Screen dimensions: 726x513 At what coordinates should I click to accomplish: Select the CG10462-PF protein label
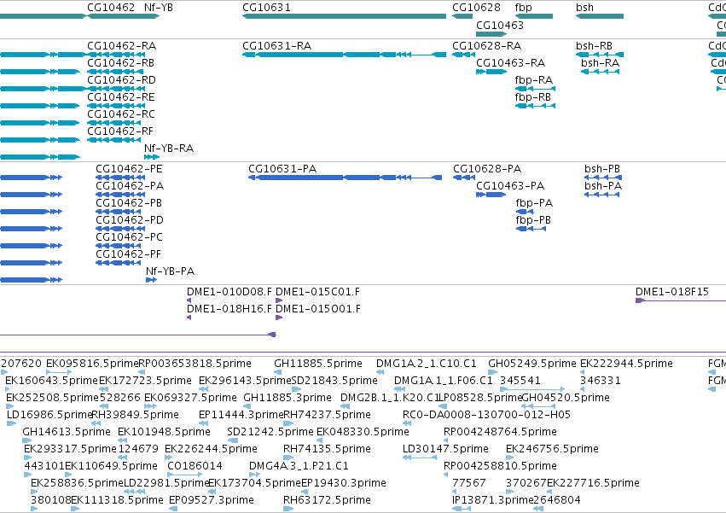click(x=128, y=254)
